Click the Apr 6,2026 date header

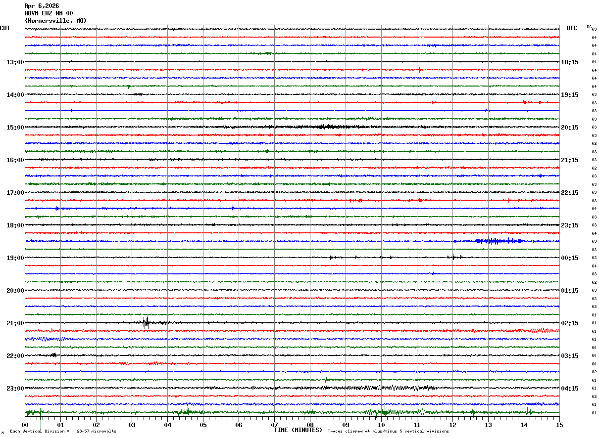tap(42, 6)
